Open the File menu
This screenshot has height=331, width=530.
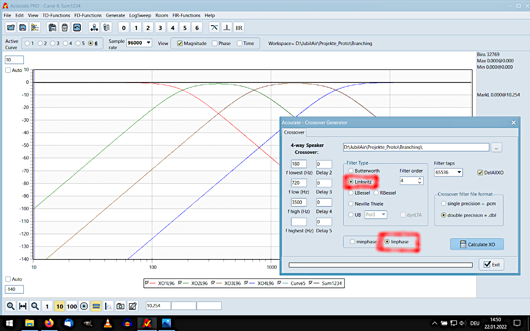click(7, 15)
